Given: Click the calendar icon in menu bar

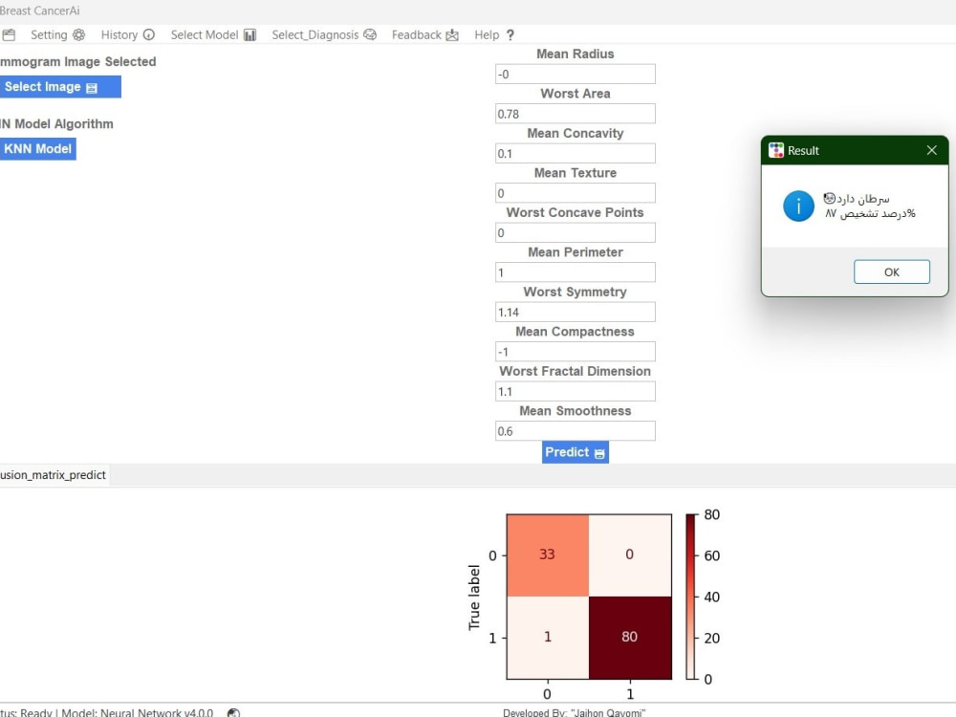Looking at the screenshot, I should pyautogui.click(x=9, y=34).
